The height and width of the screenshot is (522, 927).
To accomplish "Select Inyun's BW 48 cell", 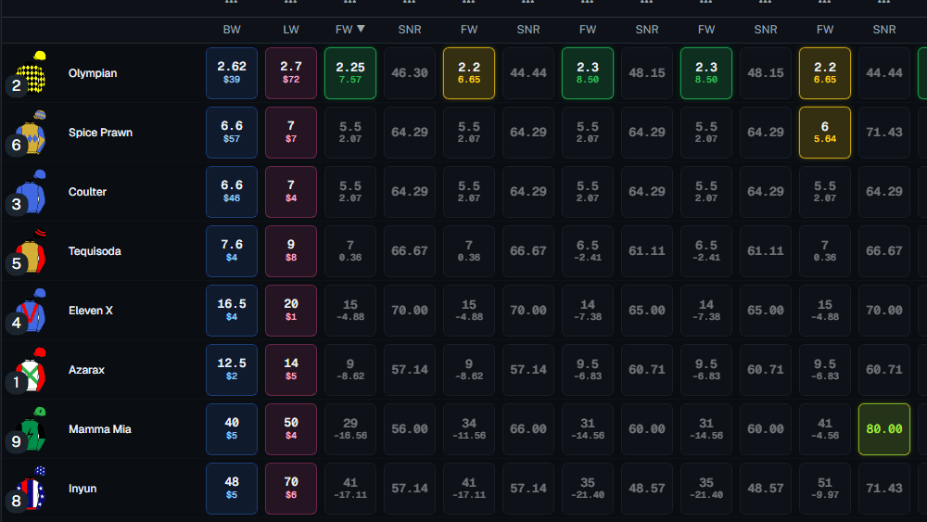I will point(232,489).
